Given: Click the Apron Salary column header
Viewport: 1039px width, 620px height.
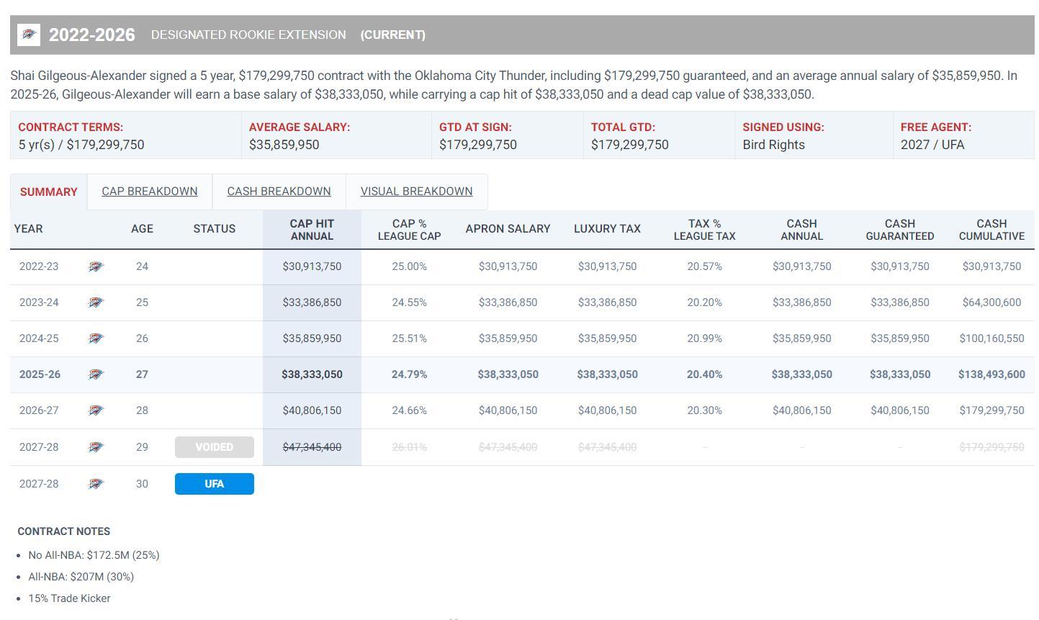Looking at the screenshot, I should [x=508, y=229].
